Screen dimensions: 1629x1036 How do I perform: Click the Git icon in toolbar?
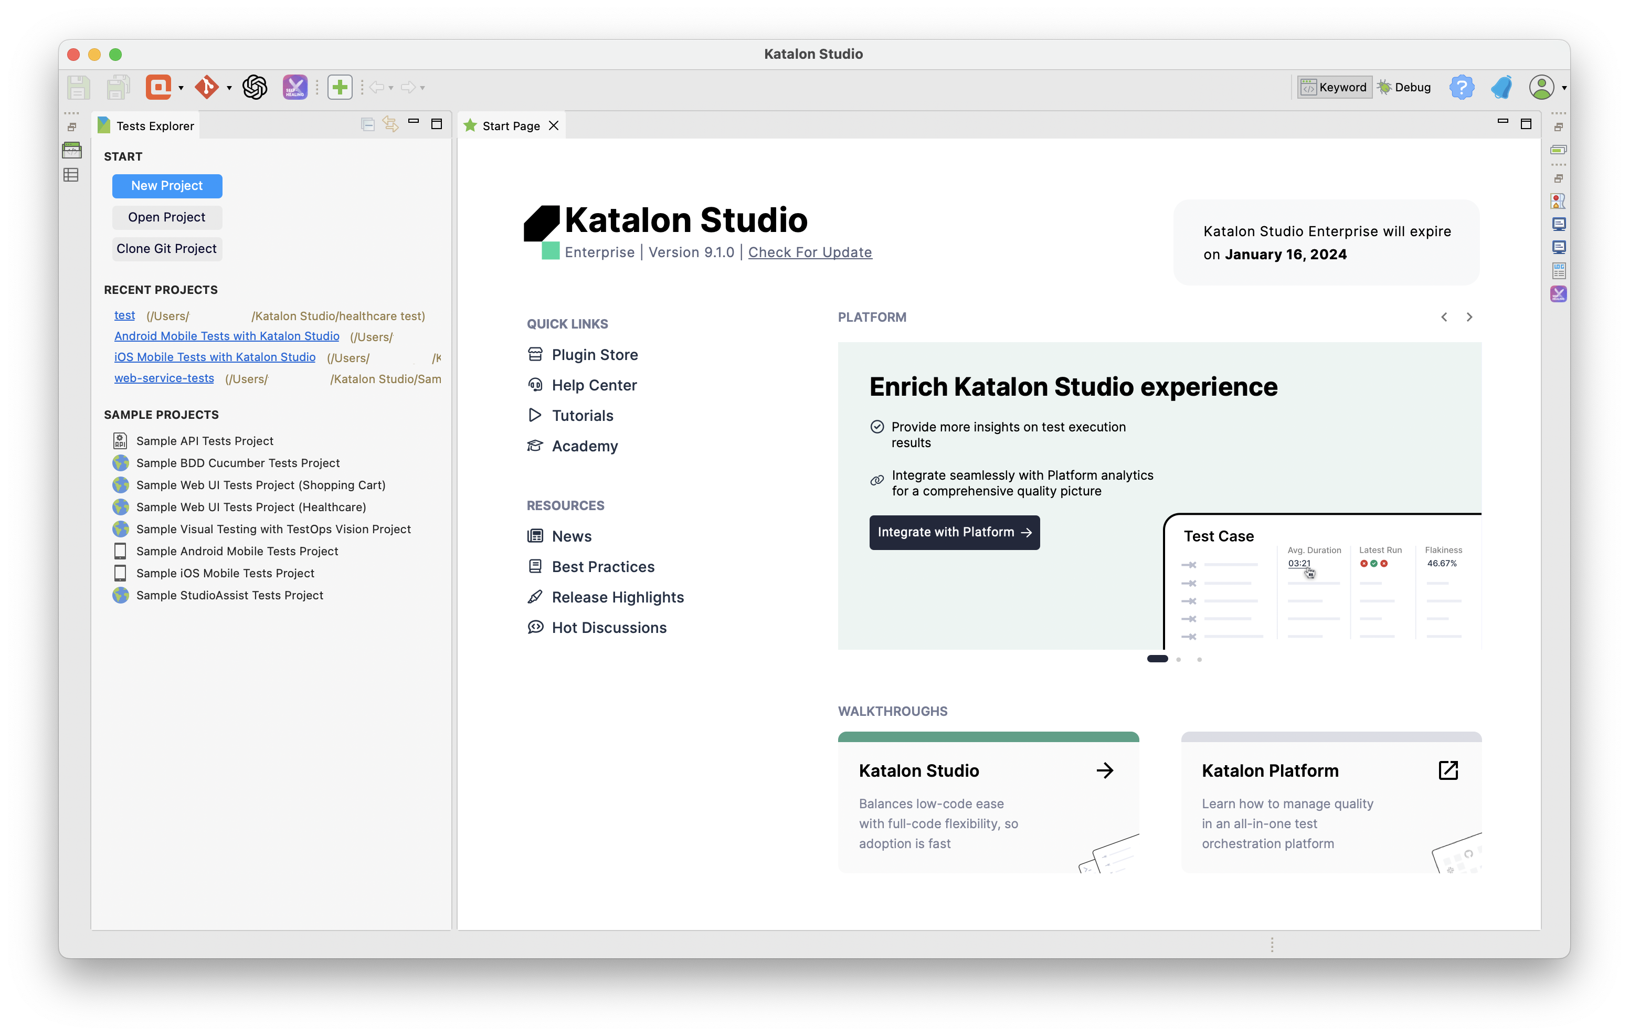206,87
